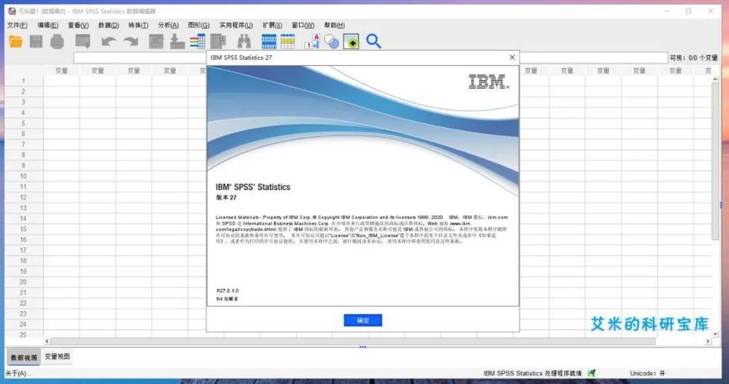
Task: Click the horizontal scrollbar of data grid
Action: [x=353, y=341]
